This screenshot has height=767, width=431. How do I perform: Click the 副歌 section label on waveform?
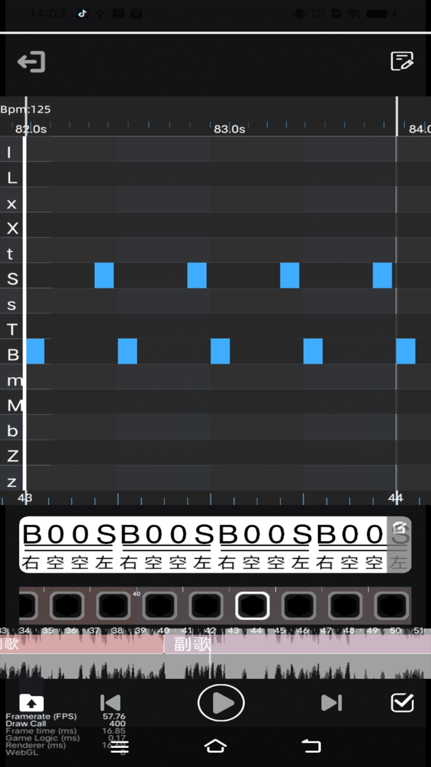[x=192, y=644]
